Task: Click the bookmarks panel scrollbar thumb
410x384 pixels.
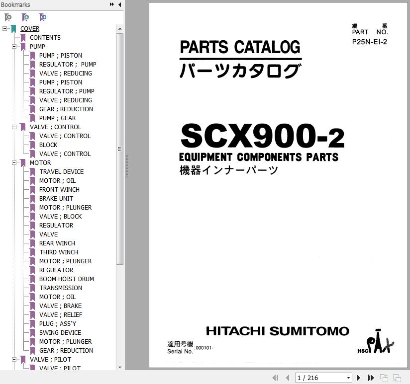Action: (x=120, y=149)
